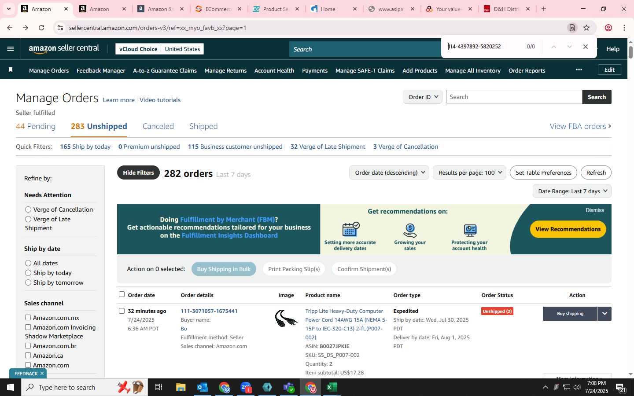The height and width of the screenshot is (396, 634).
Task: Open Feedback Manager menu item
Action: click(101, 70)
